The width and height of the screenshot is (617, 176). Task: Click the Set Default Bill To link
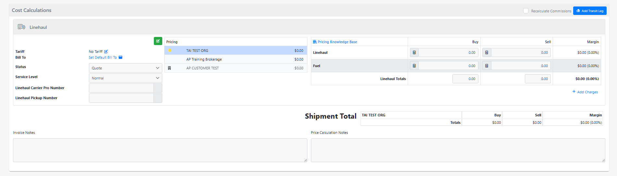103,57
